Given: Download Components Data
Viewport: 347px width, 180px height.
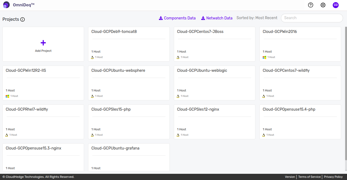Looking at the screenshot, I should click(177, 18).
